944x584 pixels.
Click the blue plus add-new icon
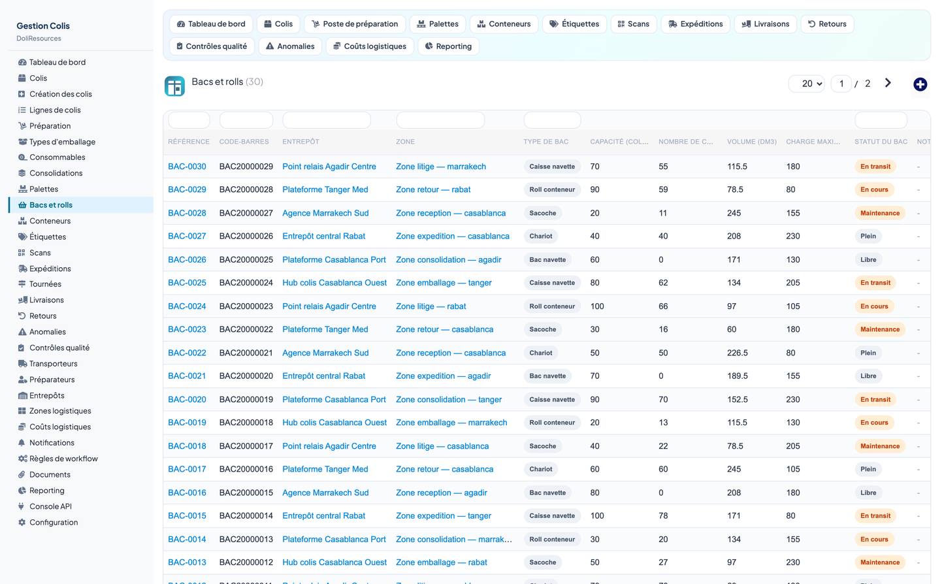point(920,84)
